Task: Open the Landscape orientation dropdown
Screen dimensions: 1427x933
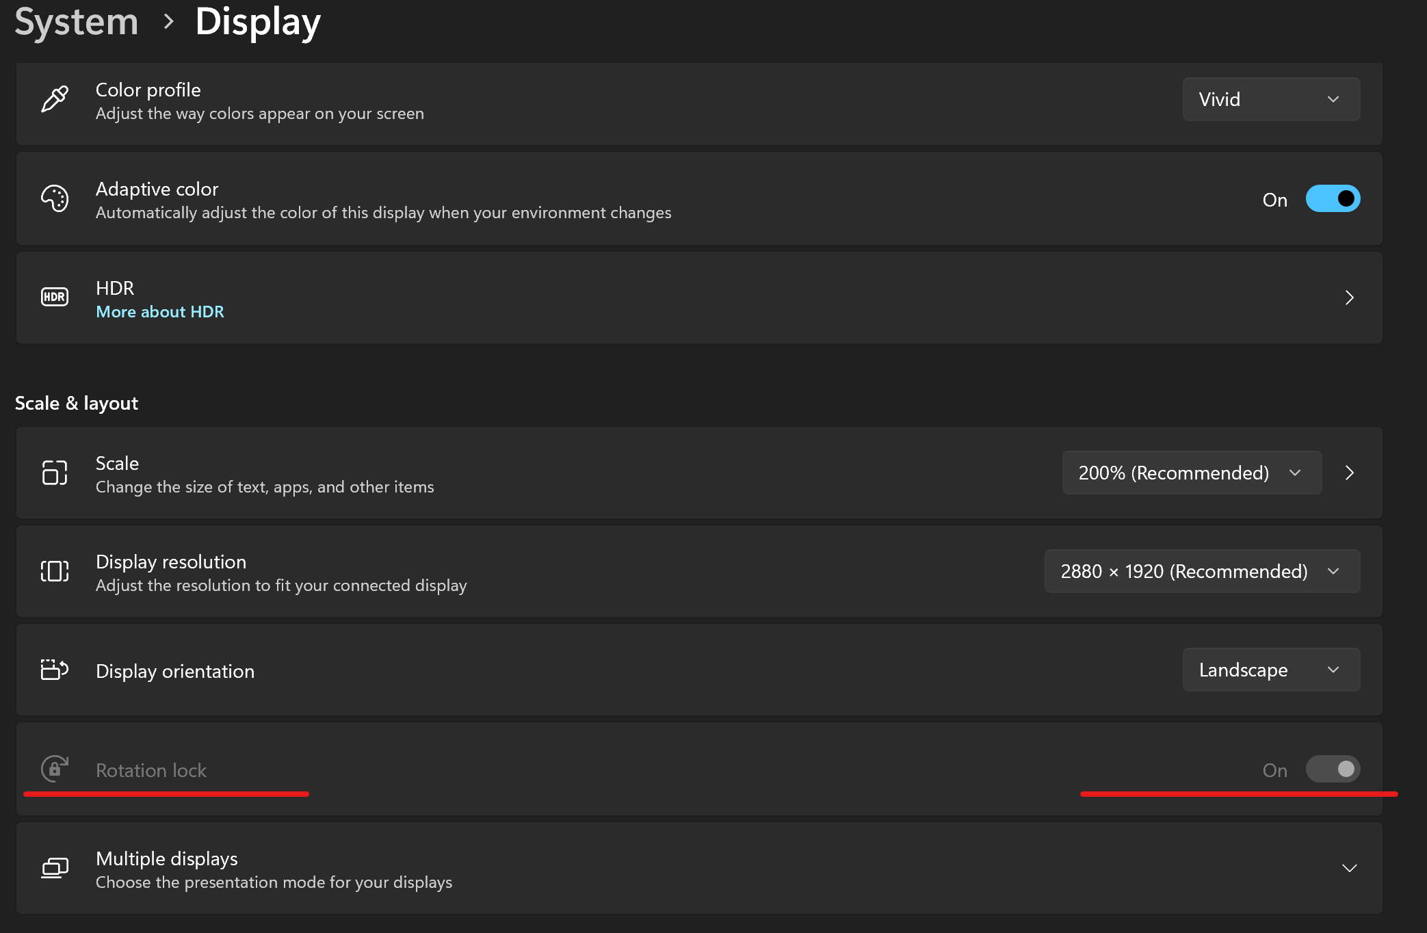Action: coord(1270,670)
